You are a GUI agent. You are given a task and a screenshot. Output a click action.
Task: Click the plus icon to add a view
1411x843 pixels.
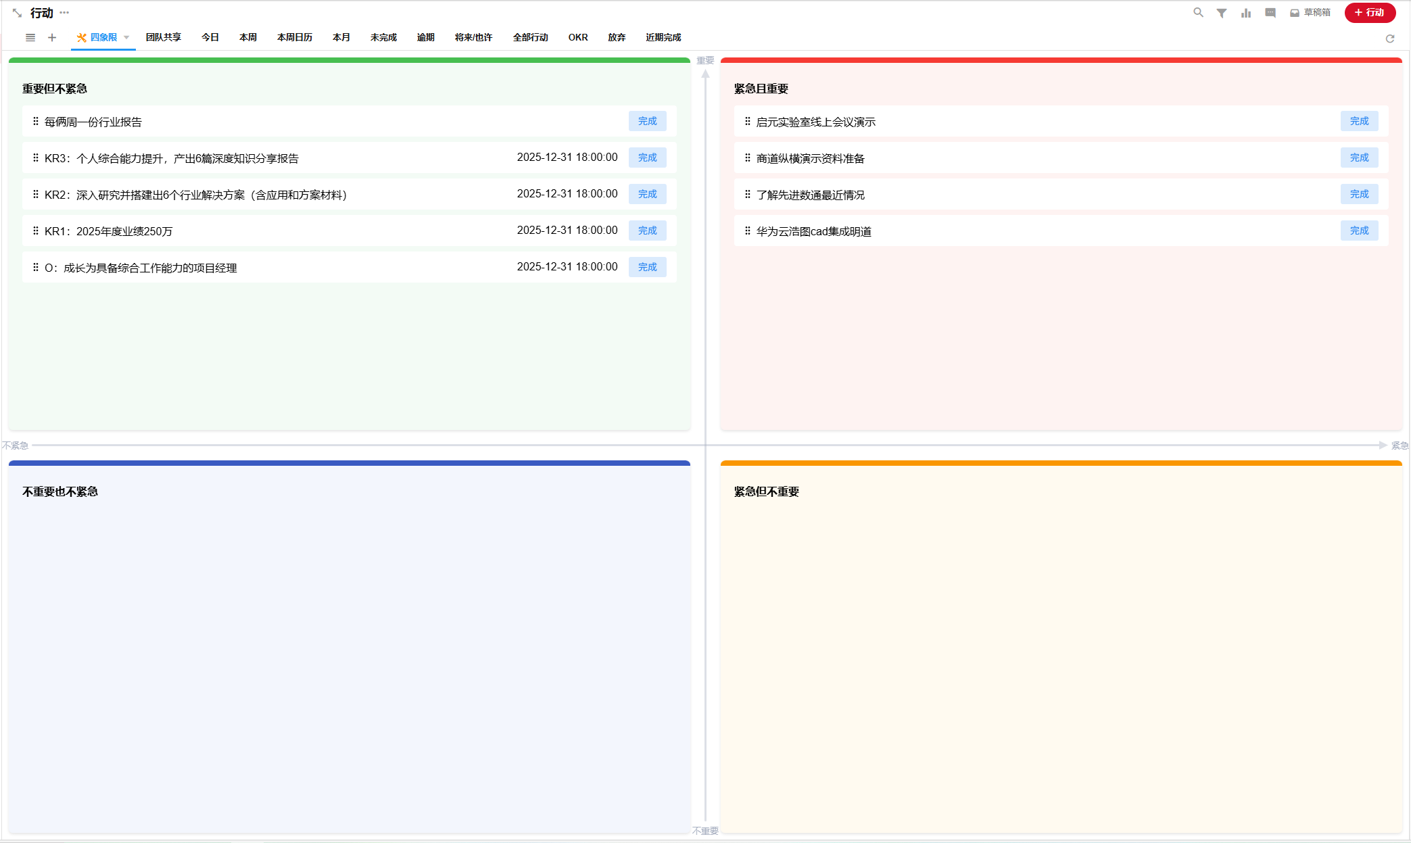click(x=52, y=38)
